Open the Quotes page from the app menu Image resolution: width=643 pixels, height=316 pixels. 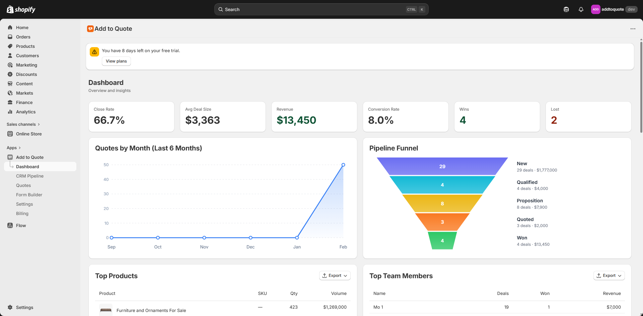coord(23,185)
